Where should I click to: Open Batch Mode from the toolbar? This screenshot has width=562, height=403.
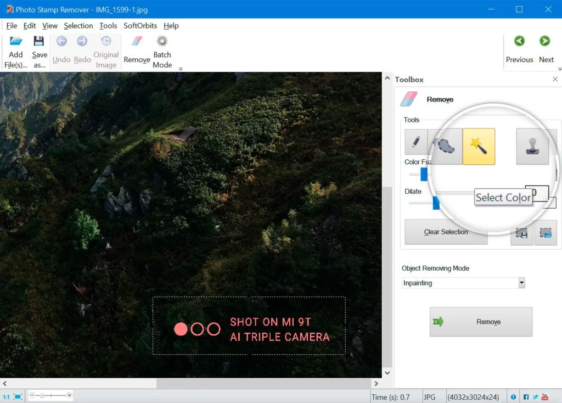tap(162, 52)
